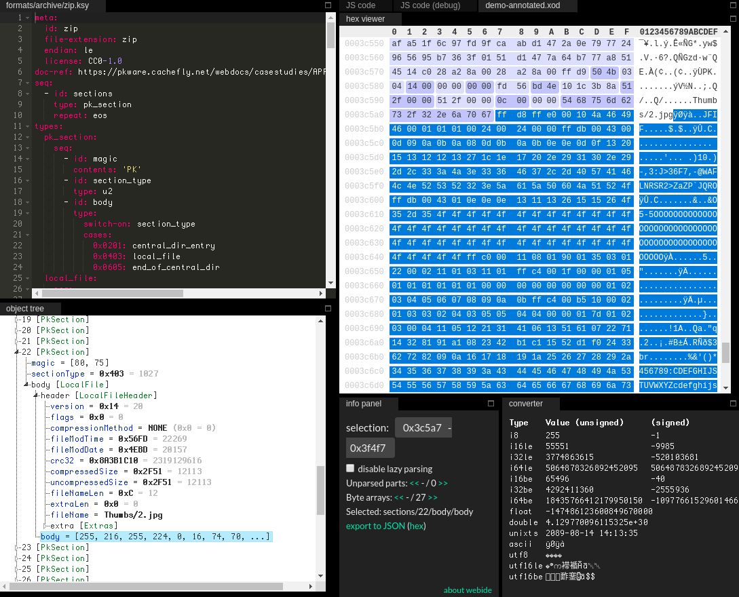Fold the meta block at line 1
Viewport: 739px width, 597px height.
pos(27,18)
